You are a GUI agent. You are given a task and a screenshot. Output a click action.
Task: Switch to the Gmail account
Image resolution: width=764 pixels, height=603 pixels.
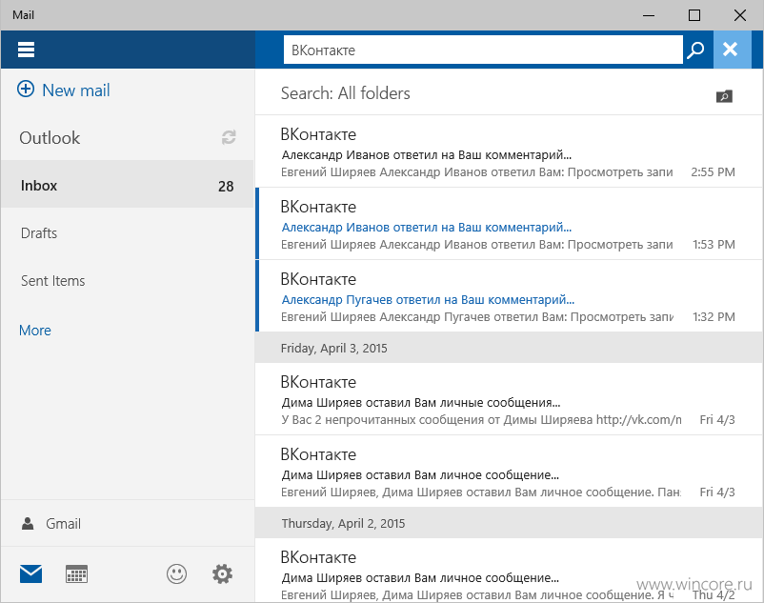[x=127, y=524]
